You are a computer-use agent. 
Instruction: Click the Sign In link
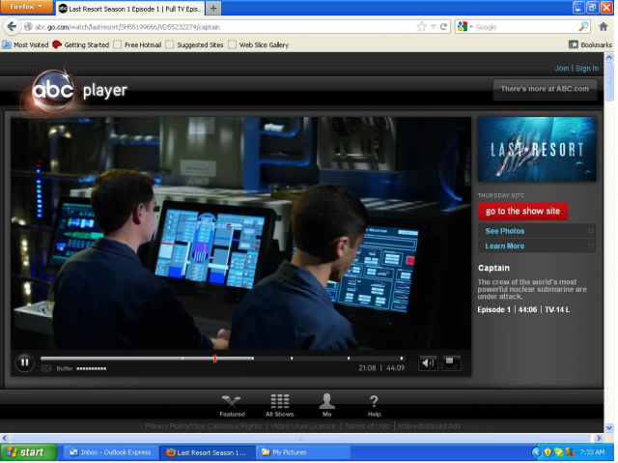[x=588, y=69]
